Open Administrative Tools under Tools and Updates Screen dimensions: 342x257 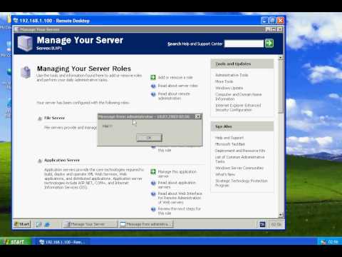232,75
